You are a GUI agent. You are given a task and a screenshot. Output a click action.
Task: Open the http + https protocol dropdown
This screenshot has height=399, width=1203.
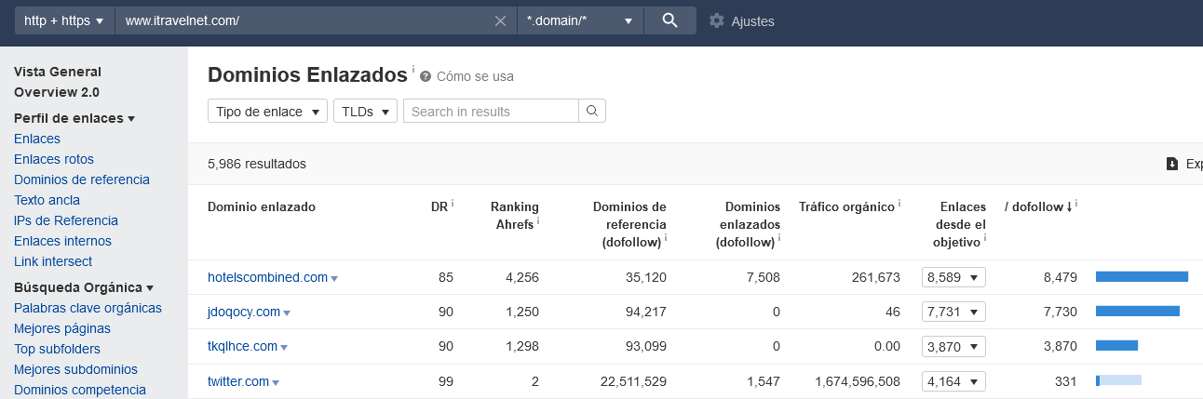point(64,20)
